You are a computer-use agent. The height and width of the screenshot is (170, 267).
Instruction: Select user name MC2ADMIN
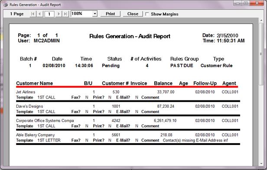[x=47, y=41]
